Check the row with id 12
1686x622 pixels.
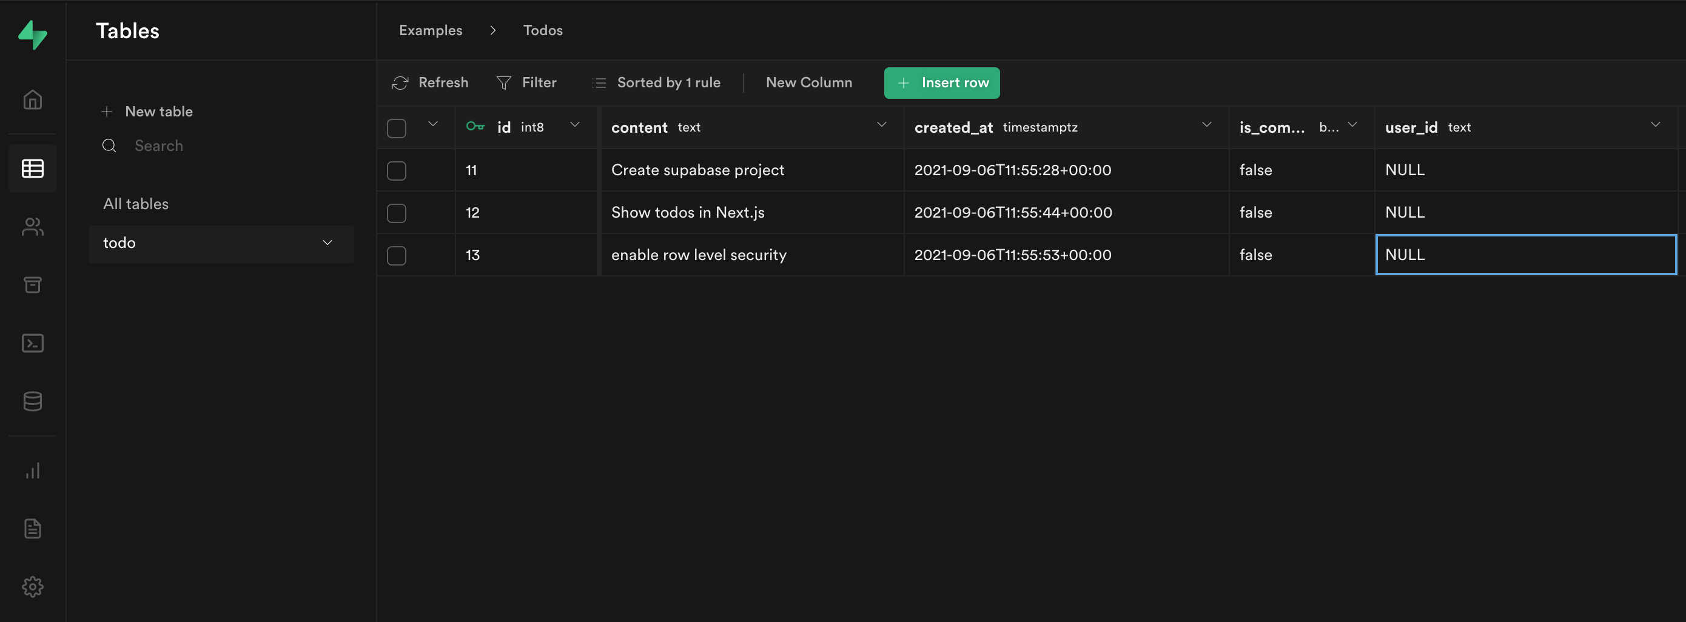397,213
